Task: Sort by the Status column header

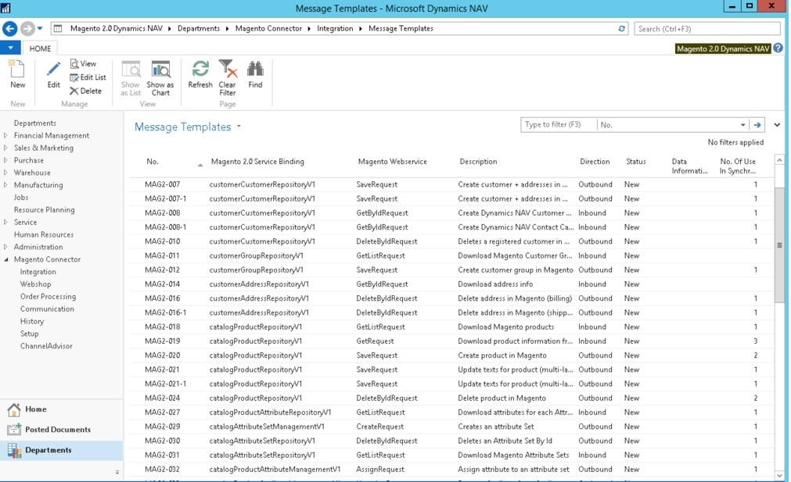Action: tap(635, 162)
